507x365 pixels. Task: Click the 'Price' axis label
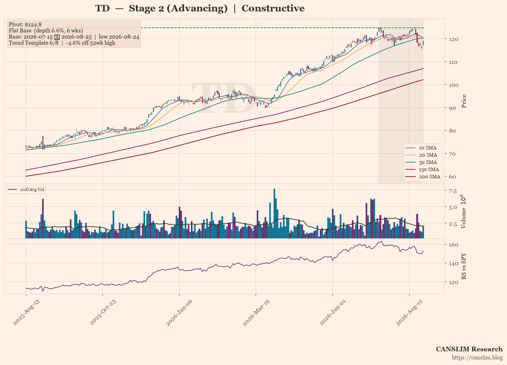[464, 101]
